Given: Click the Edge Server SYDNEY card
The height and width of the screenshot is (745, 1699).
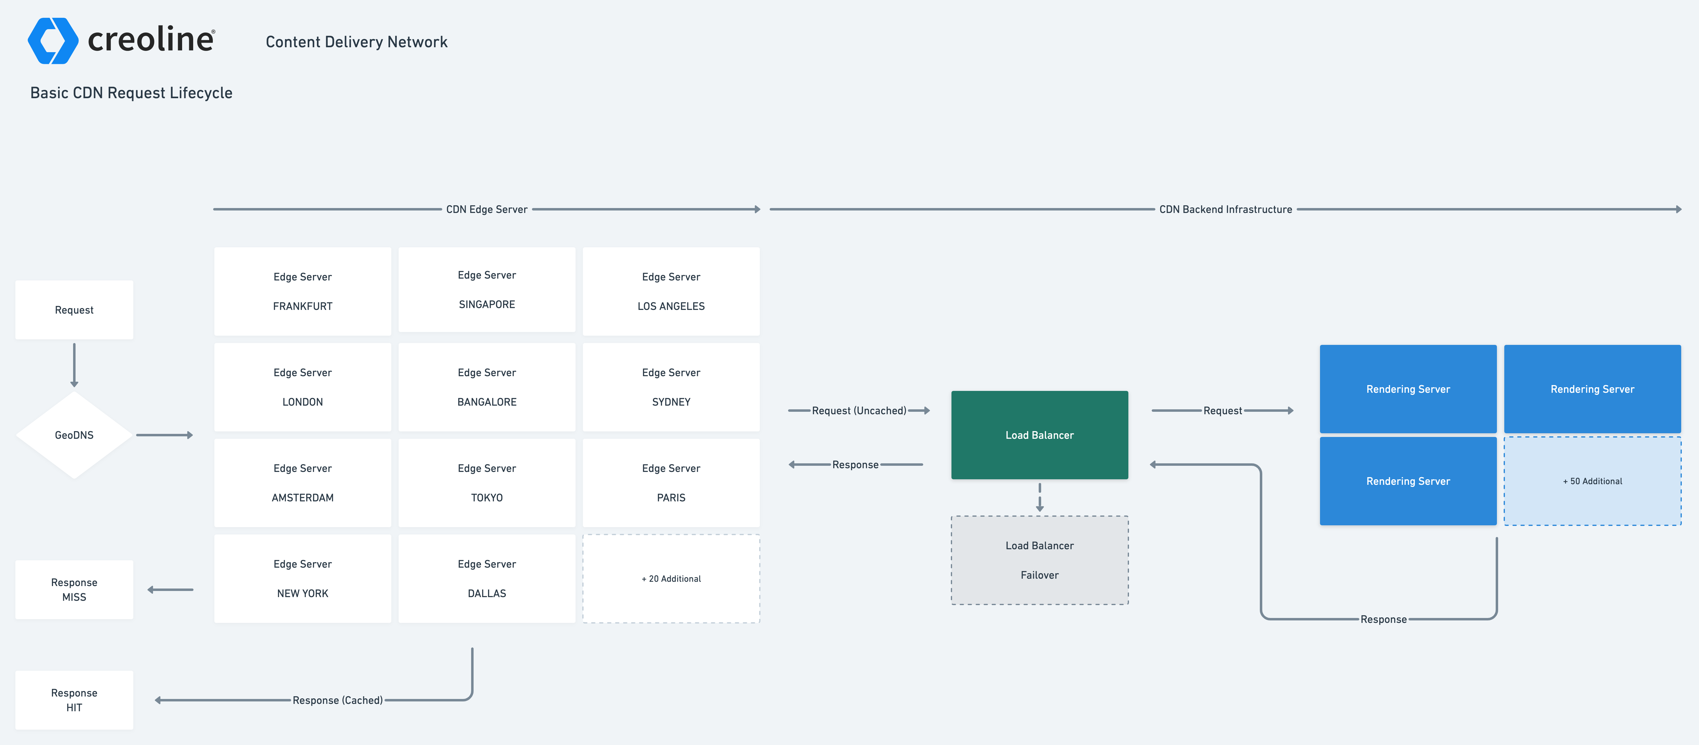Looking at the screenshot, I should pos(671,387).
